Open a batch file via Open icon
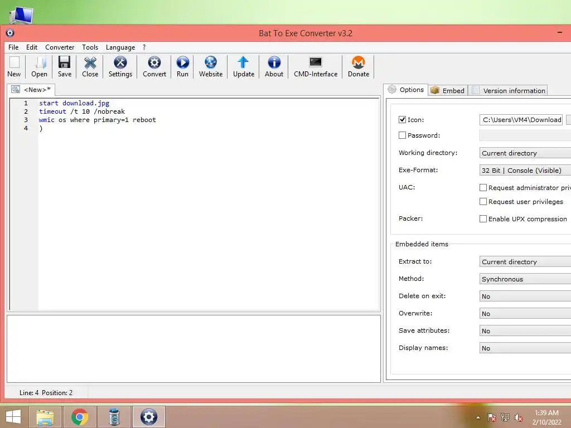571x428 pixels. tap(40, 67)
